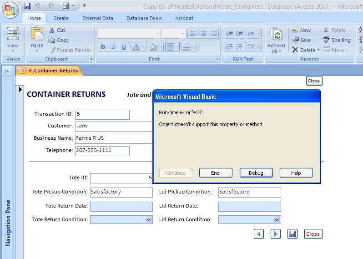Switch to the Home ribbon tab
This screenshot has height=259, width=363.
click(x=34, y=18)
